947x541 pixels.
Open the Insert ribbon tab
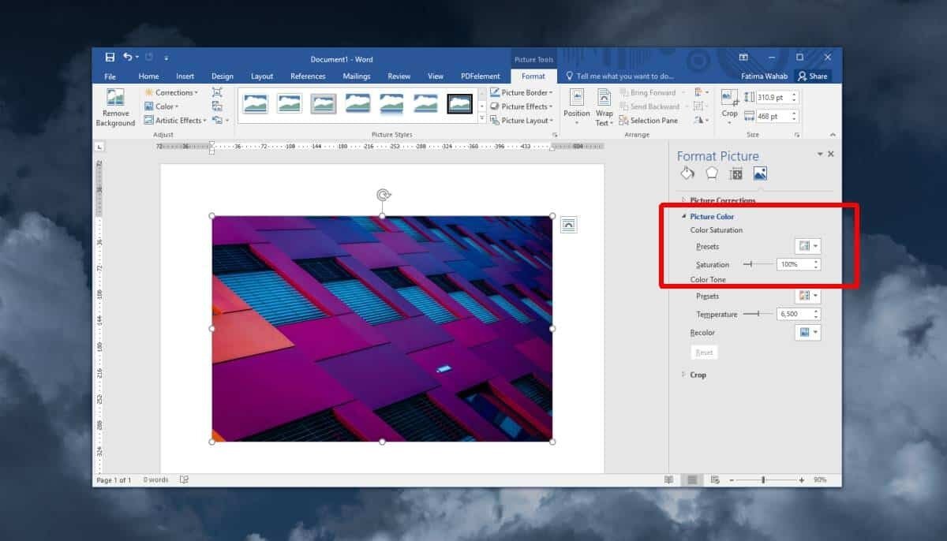pos(185,76)
